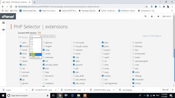Uncheck the opcache extension
This screenshot has width=175, height=98.
coord(74,65)
